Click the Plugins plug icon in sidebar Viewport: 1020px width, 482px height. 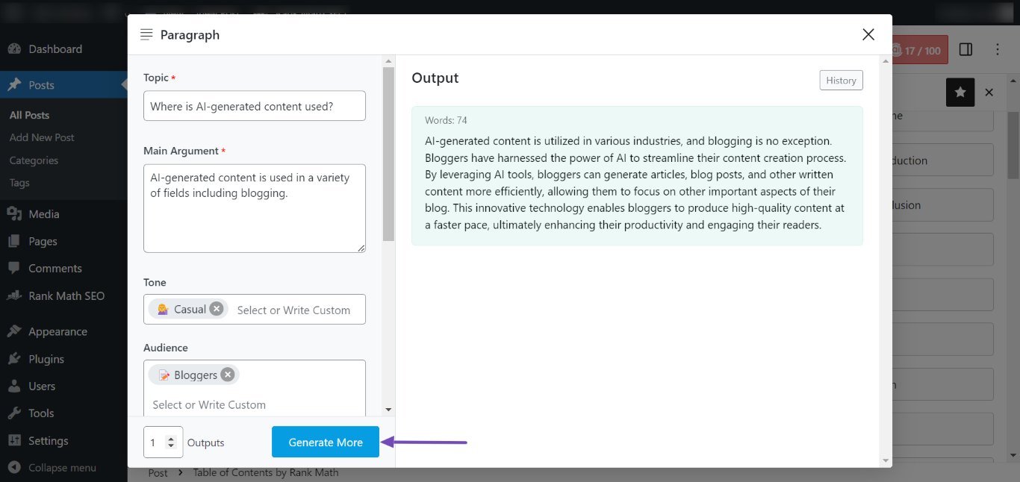tap(14, 359)
